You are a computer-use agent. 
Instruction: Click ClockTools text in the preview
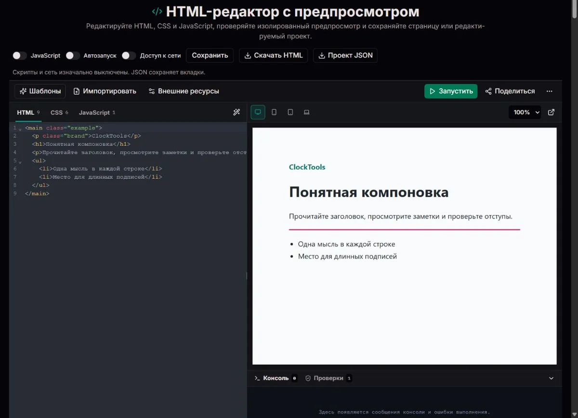coord(307,167)
